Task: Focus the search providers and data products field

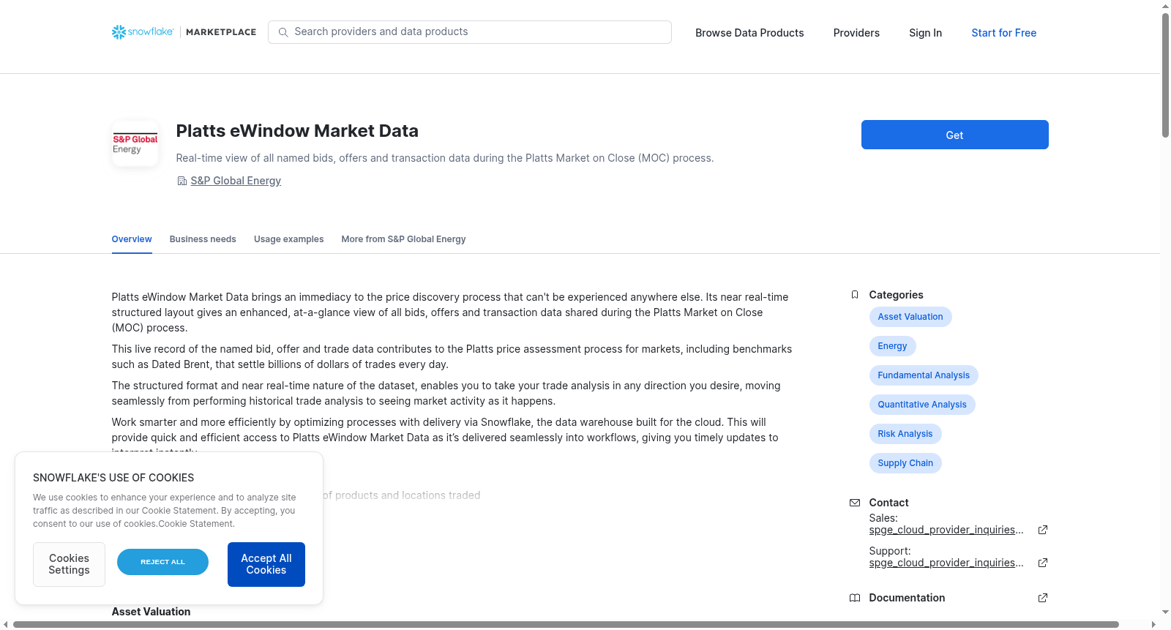Action: 470,32
